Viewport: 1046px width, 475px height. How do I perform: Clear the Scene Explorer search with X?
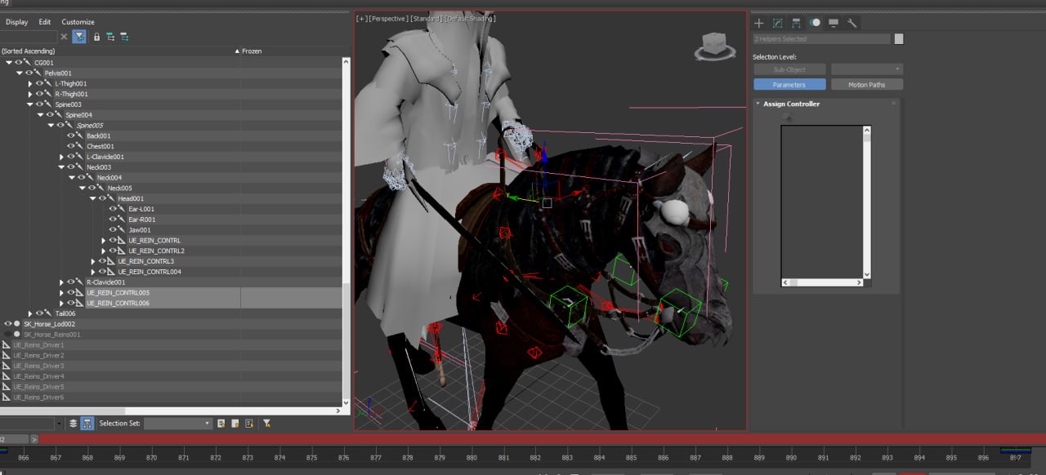tap(64, 37)
